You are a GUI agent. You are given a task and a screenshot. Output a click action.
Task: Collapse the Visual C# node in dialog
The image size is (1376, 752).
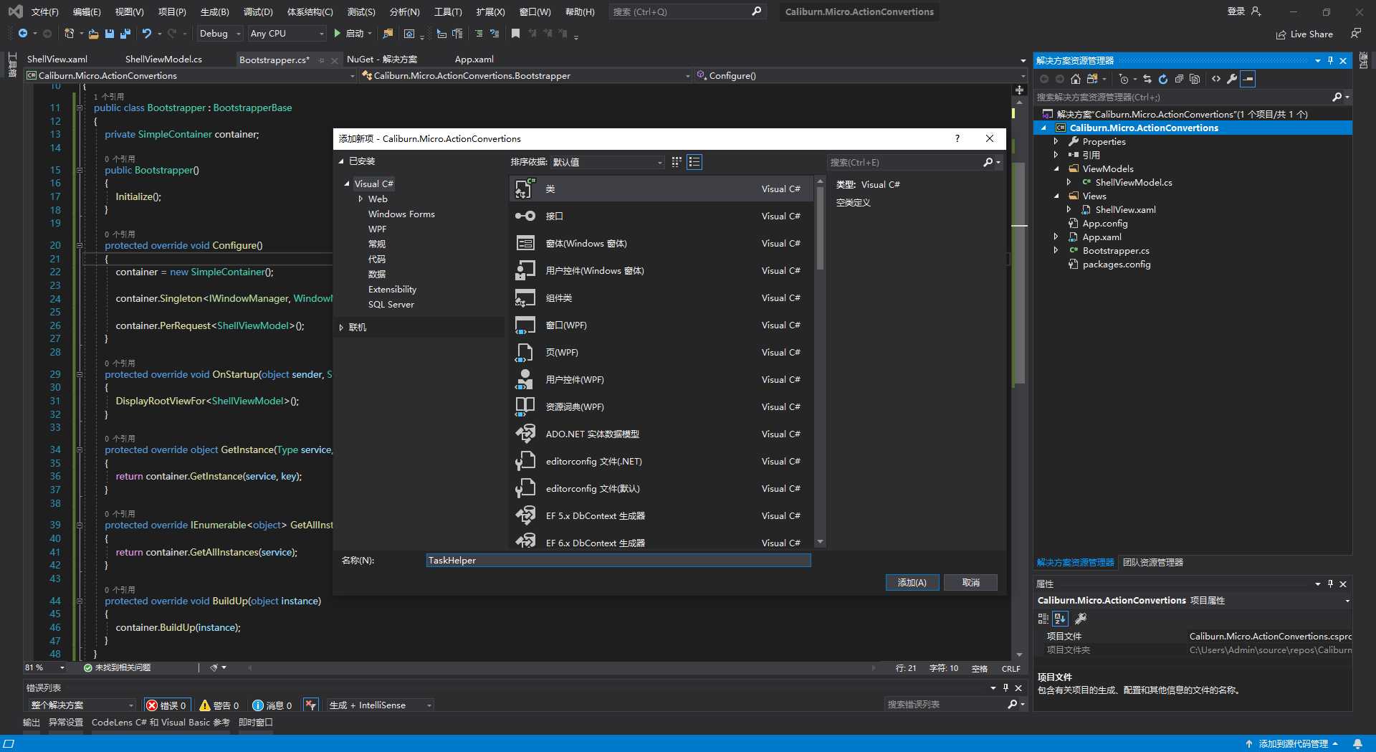347,184
